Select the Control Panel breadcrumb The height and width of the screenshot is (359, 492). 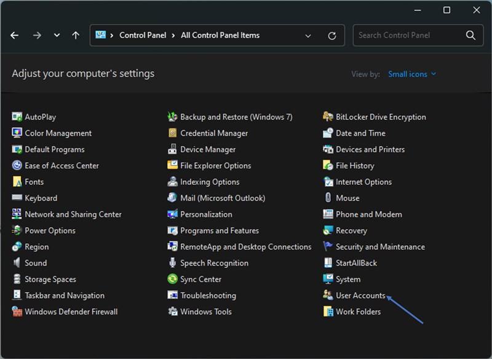[143, 35]
